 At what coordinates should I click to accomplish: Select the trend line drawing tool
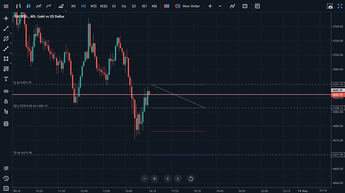(6, 28)
